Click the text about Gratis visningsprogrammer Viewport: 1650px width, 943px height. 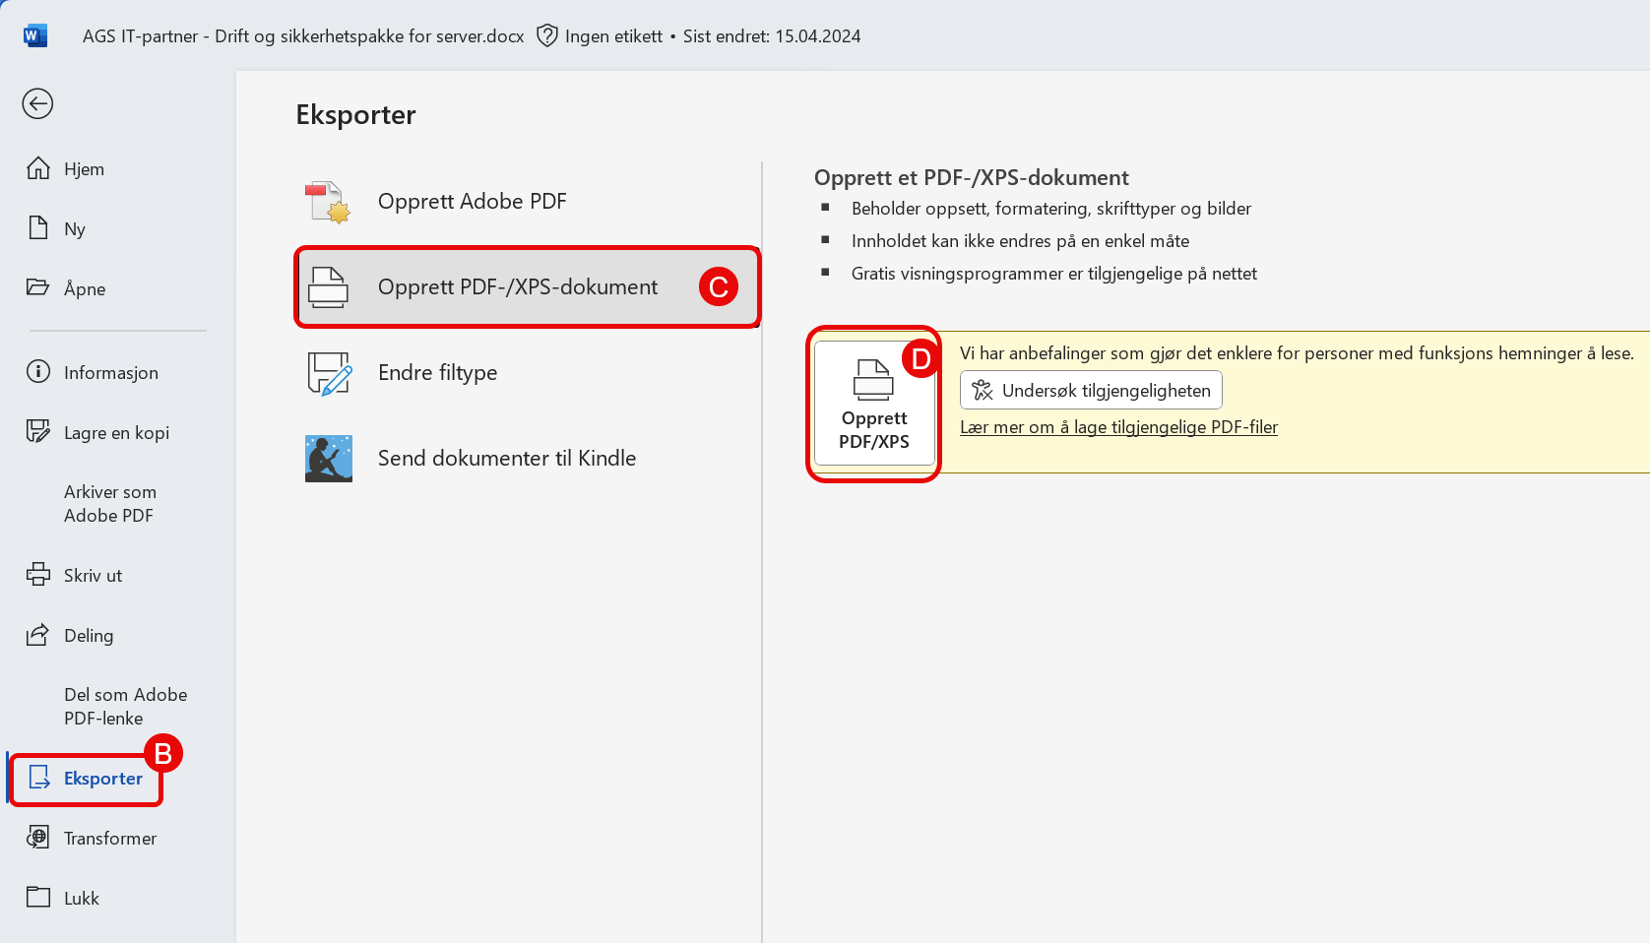[x=1054, y=274]
